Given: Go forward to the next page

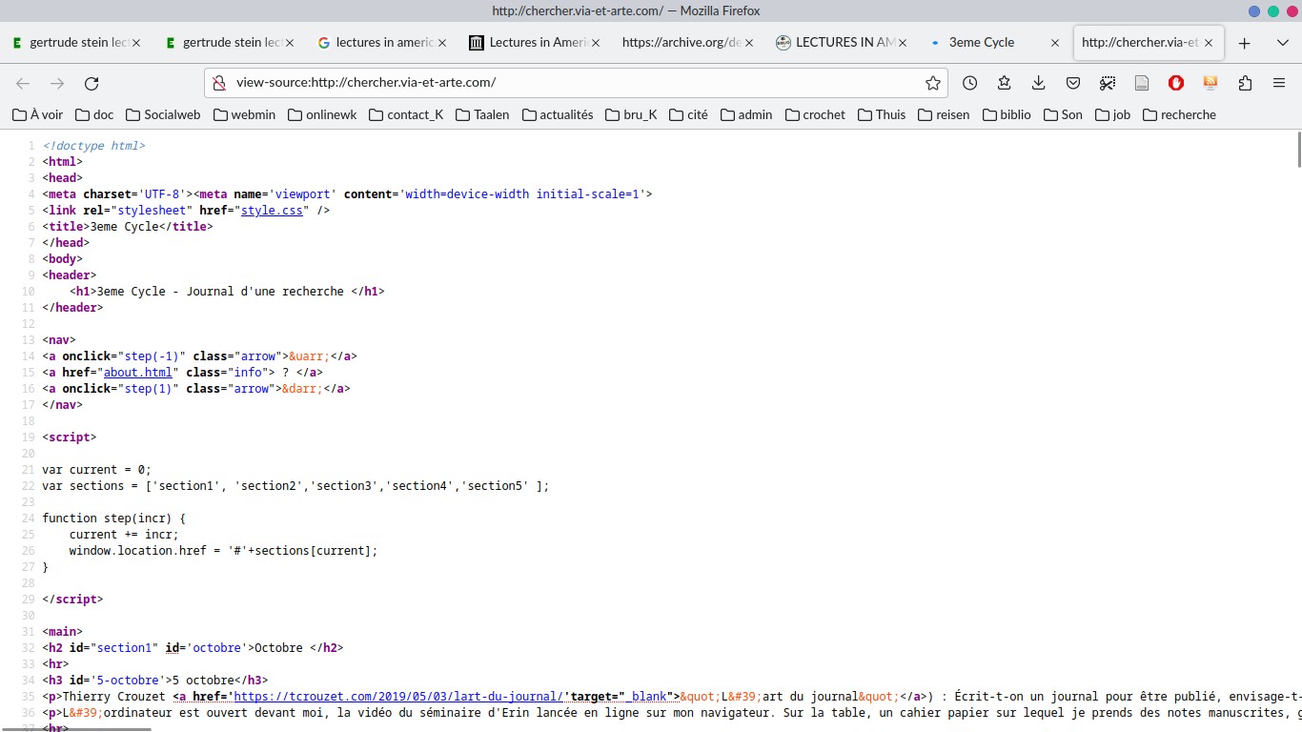Looking at the screenshot, I should (57, 83).
